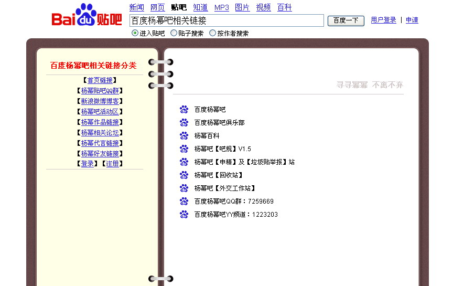Open the 杨幂相关论坛 sidebar link
Image resolution: width=453 pixels, height=286 pixels.
tap(100, 132)
